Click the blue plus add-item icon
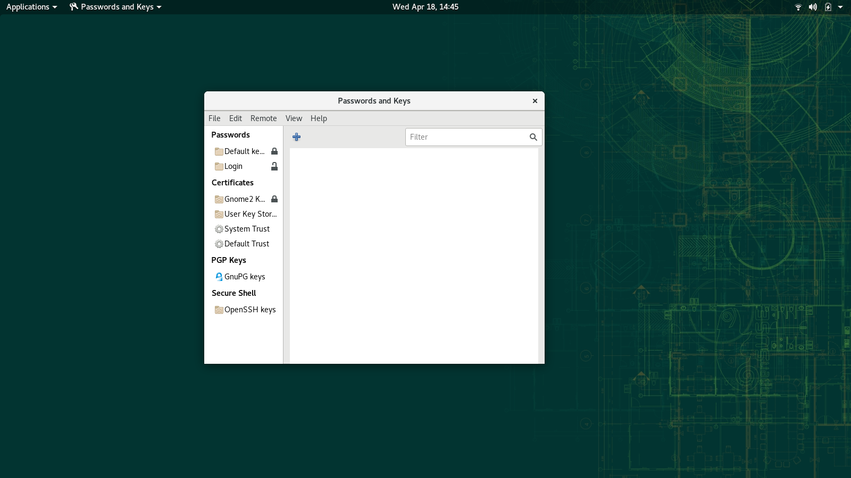 (x=297, y=137)
